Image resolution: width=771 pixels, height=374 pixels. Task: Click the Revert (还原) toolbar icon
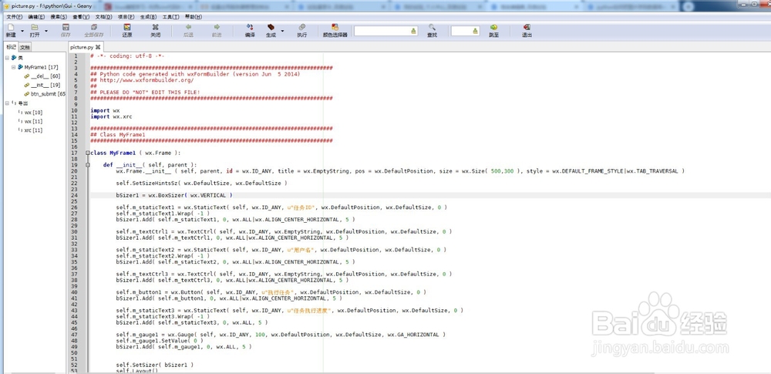(x=127, y=27)
